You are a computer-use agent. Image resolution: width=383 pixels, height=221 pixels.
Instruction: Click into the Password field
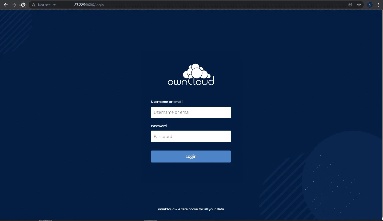(x=191, y=136)
